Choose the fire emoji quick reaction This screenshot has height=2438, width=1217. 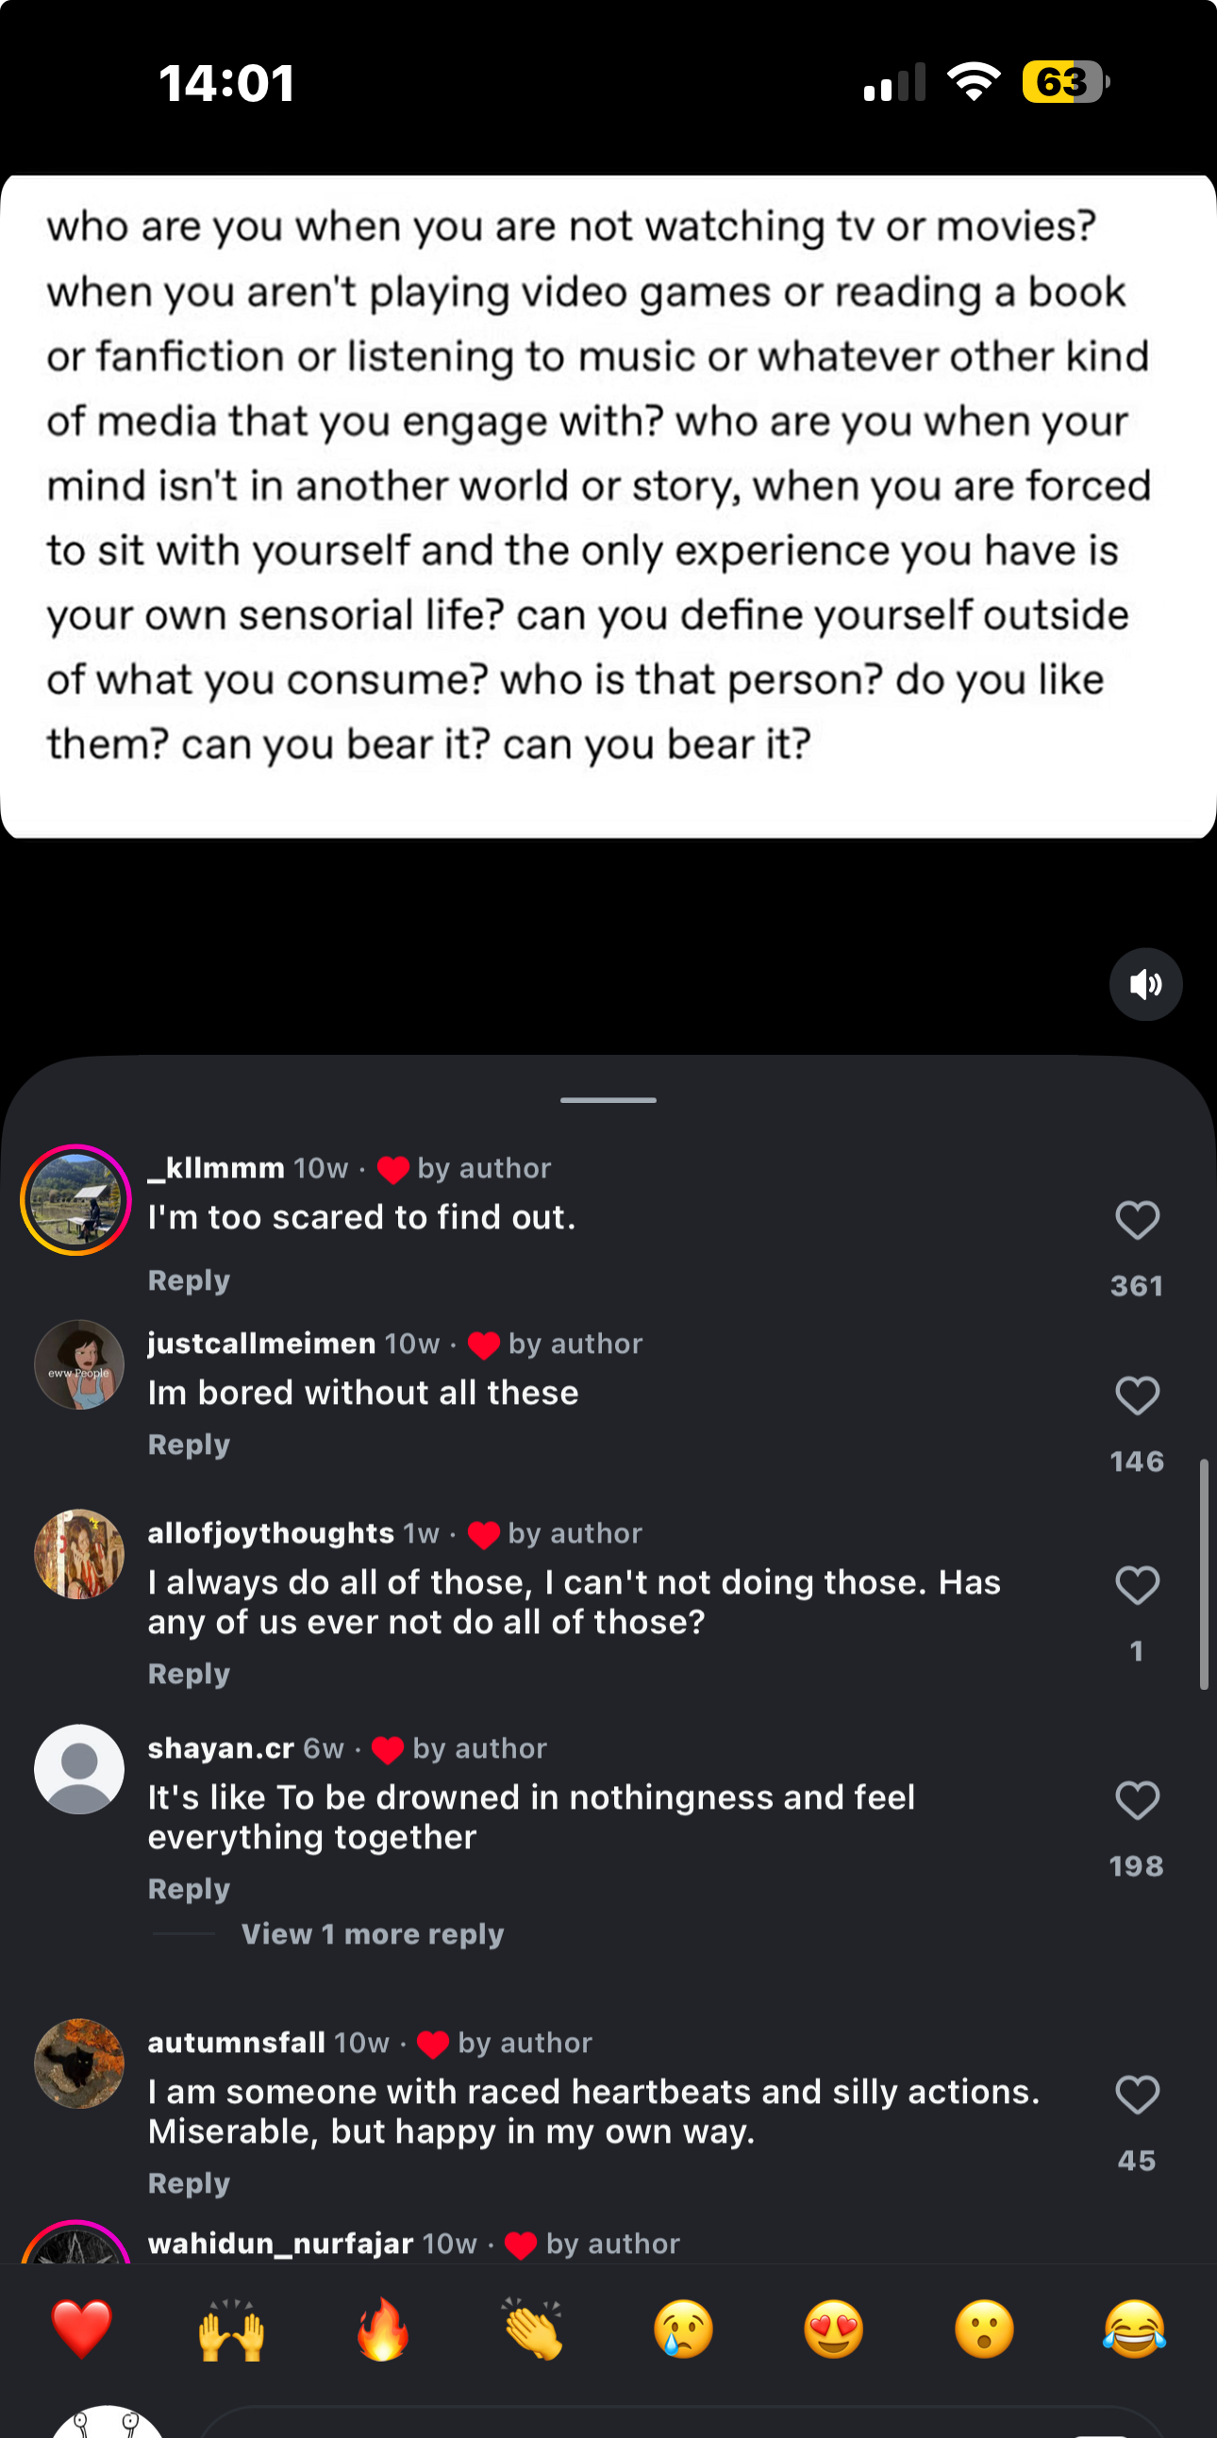(x=382, y=2329)
